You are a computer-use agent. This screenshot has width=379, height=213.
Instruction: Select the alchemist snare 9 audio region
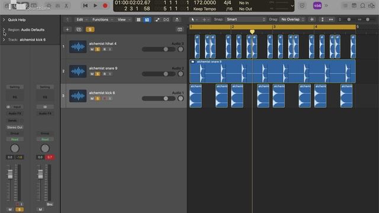pos(272,71)
